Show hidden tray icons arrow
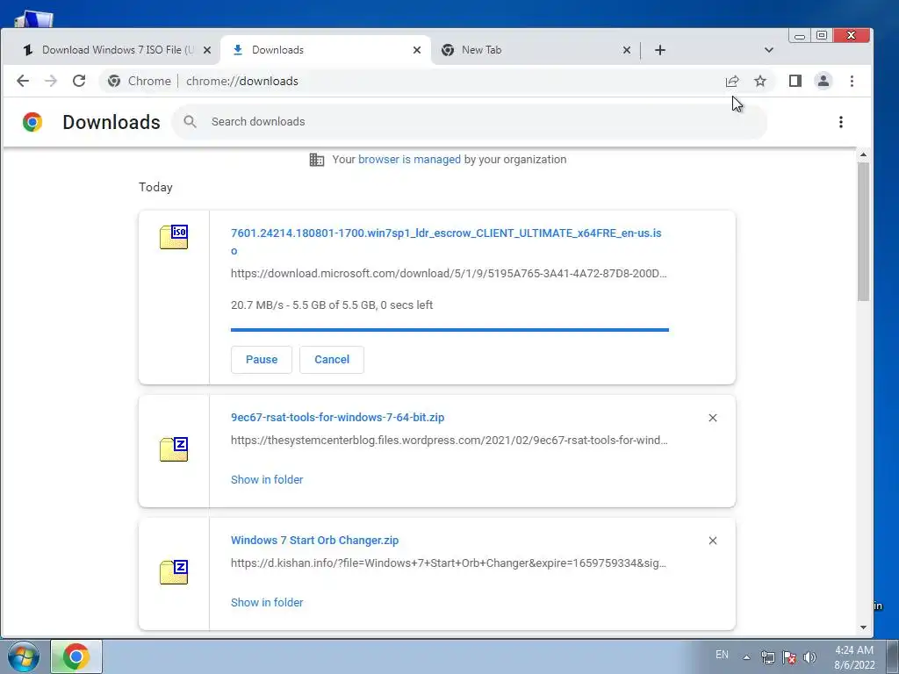The width and height of the screenshot is (899, 674). 746,657
